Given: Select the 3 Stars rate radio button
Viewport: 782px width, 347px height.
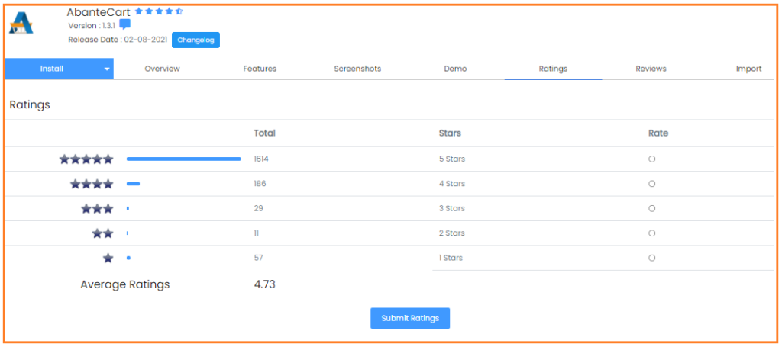Looking at the screenshot, I should click(x=652, y=209).
